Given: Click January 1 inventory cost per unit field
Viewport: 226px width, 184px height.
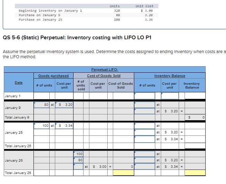Looking at the screenshot, I should tap(170, 96).
